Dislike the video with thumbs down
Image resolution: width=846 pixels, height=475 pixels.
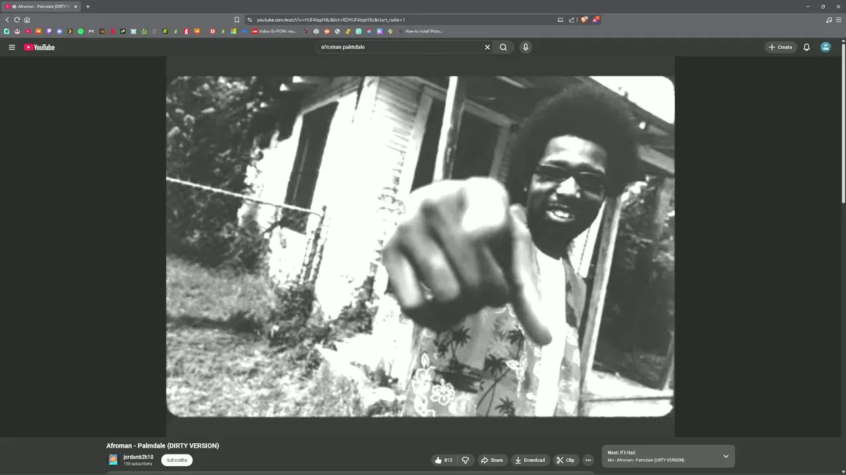click(x=465, y=460)
